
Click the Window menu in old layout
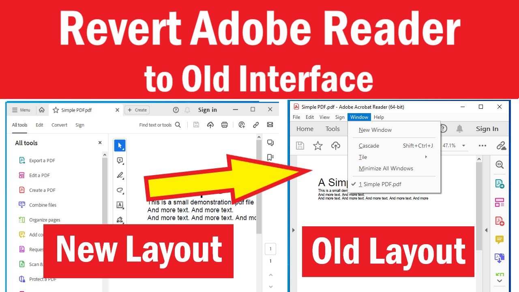[359, 117]
